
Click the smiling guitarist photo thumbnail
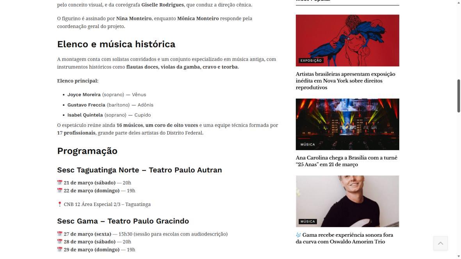pos(347,201)
